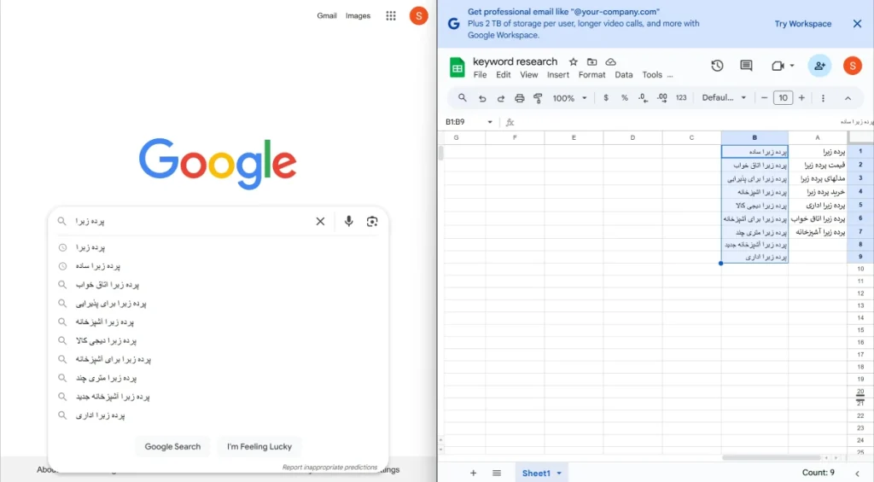Collapse the Sheets menus with the chevron

(848, 98)
